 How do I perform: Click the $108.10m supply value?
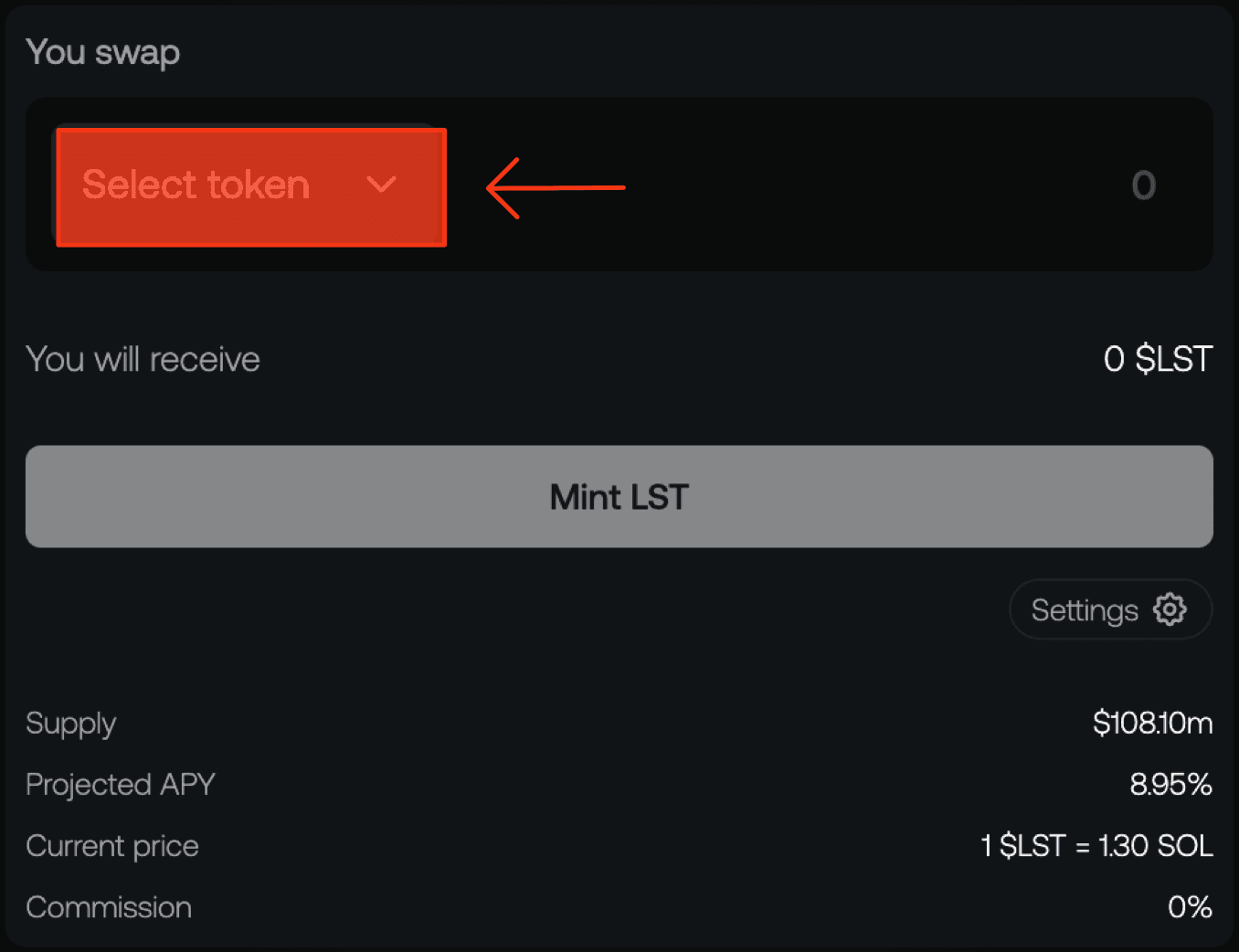[x=1152, y=723]
